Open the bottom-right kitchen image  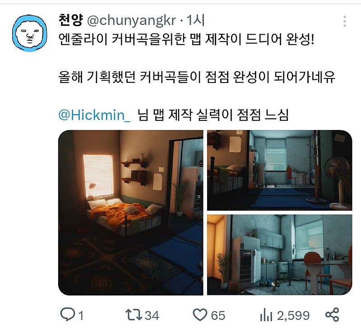(x=279, y=255)
